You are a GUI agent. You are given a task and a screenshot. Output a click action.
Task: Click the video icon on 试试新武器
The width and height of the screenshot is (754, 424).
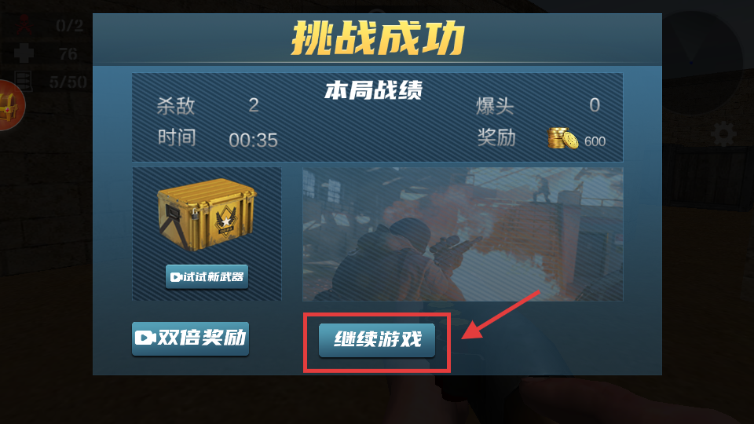[x=176, y=277]
